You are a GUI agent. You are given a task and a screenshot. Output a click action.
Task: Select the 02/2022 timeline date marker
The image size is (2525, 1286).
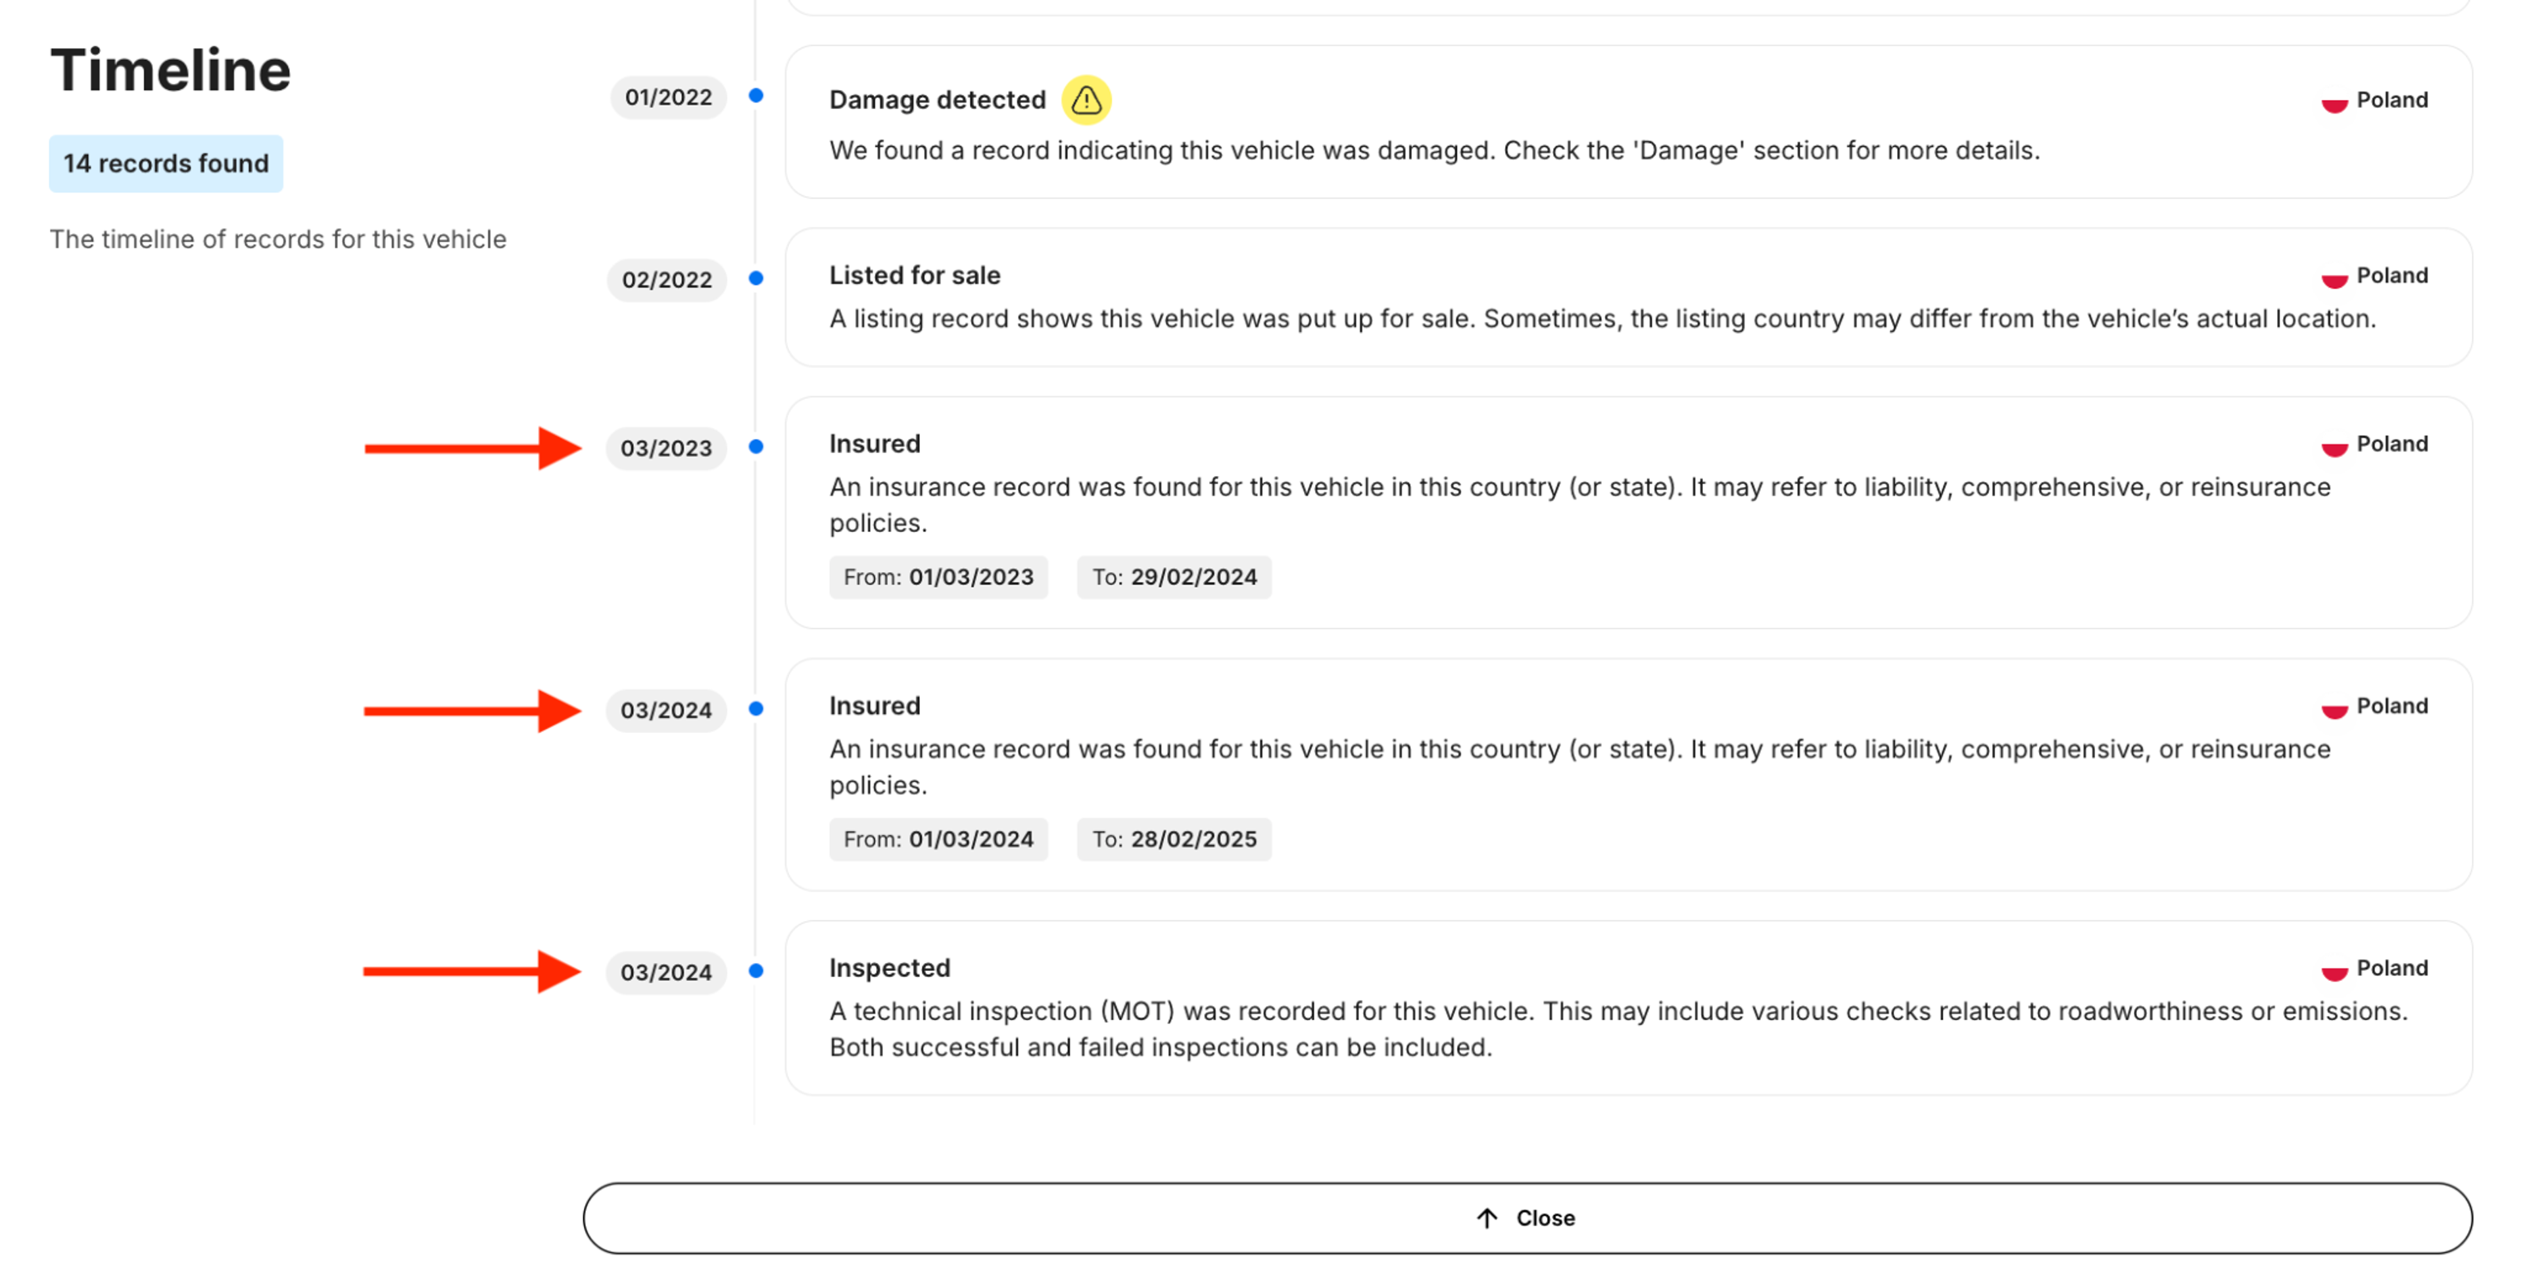click(x=667, y=279)
